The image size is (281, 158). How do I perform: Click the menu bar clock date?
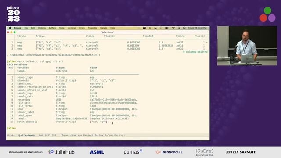pos(197,28)
